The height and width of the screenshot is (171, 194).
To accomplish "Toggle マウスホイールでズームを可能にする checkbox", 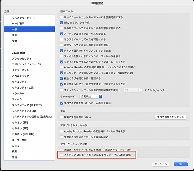I will click(x=61, y=39).
